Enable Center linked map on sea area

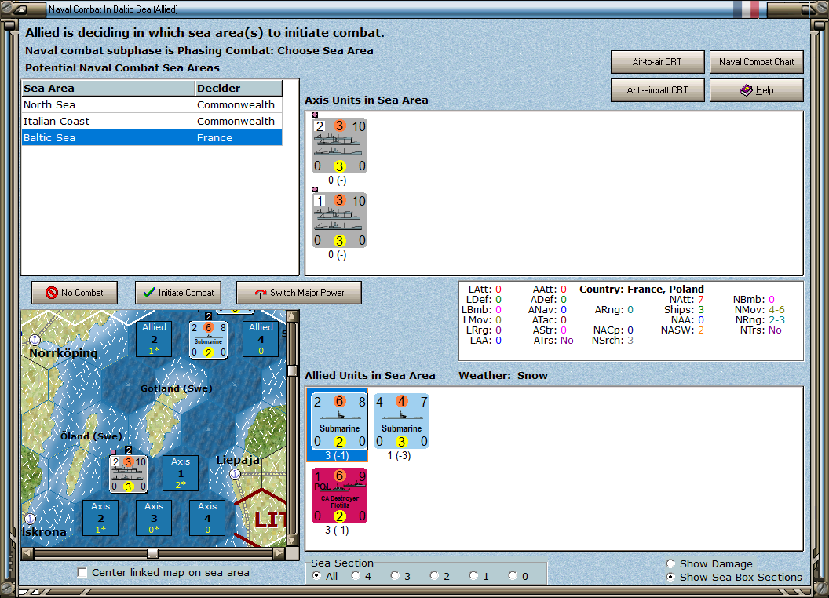point(82,573)
